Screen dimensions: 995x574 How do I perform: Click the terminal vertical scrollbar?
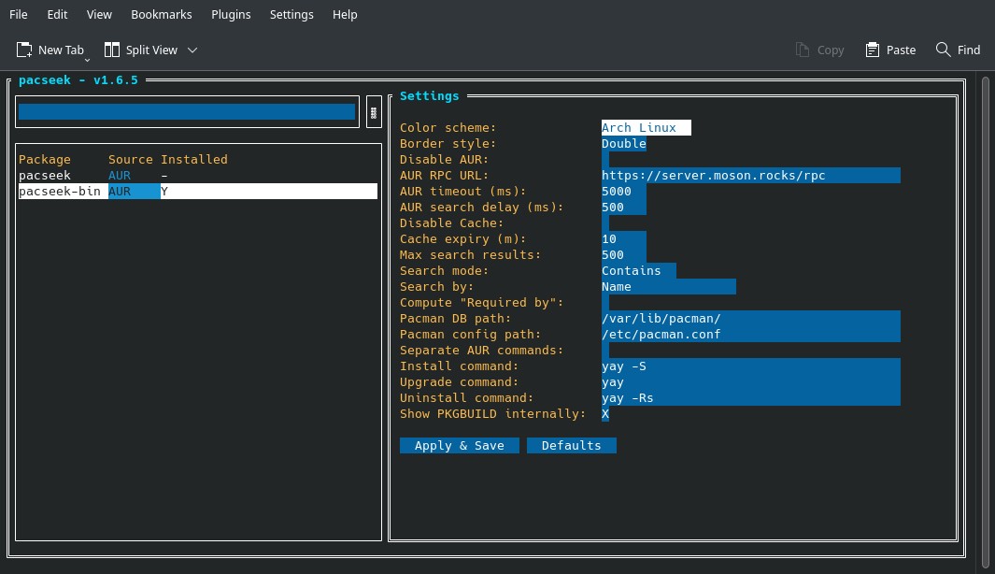tap(986, 323)
